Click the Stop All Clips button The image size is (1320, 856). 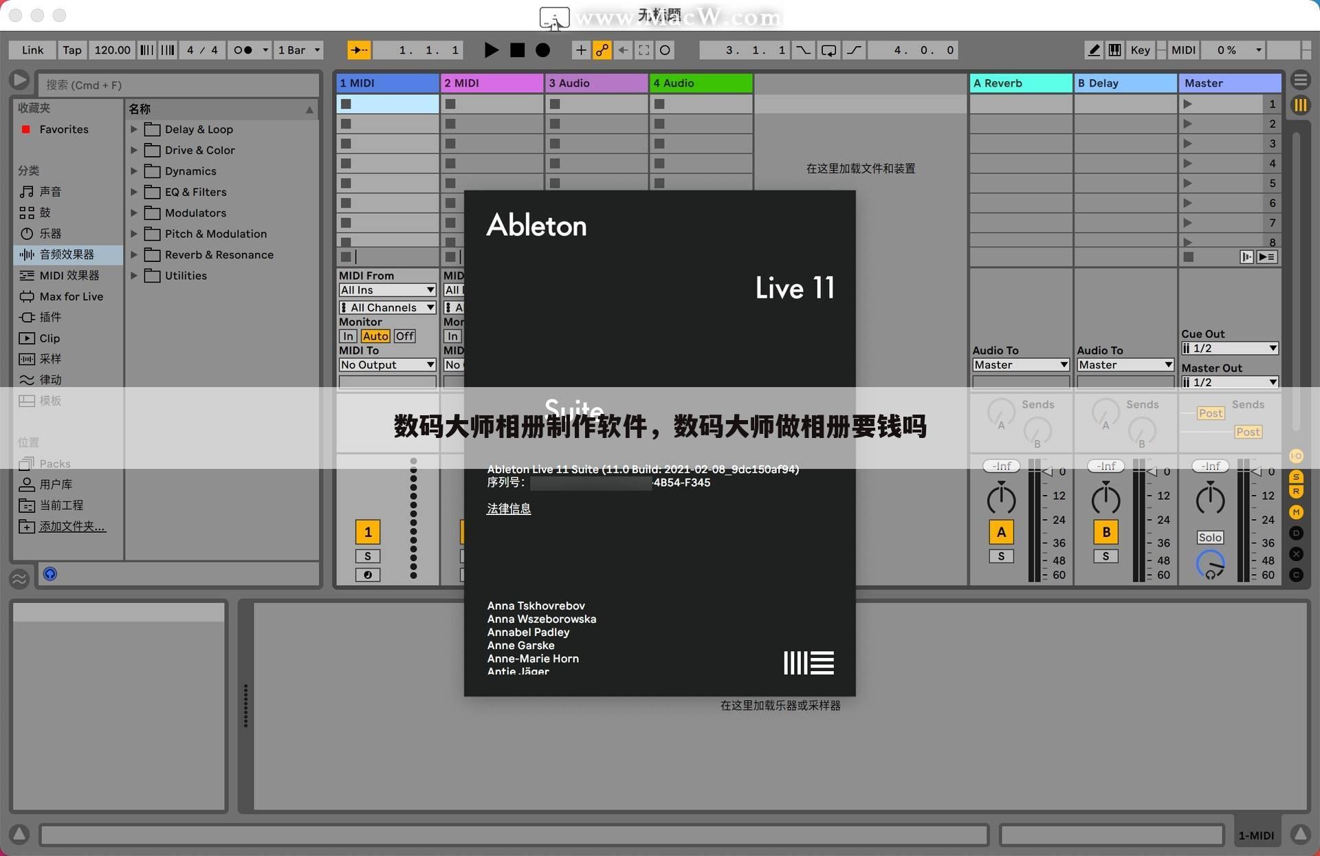[1189, 257]
